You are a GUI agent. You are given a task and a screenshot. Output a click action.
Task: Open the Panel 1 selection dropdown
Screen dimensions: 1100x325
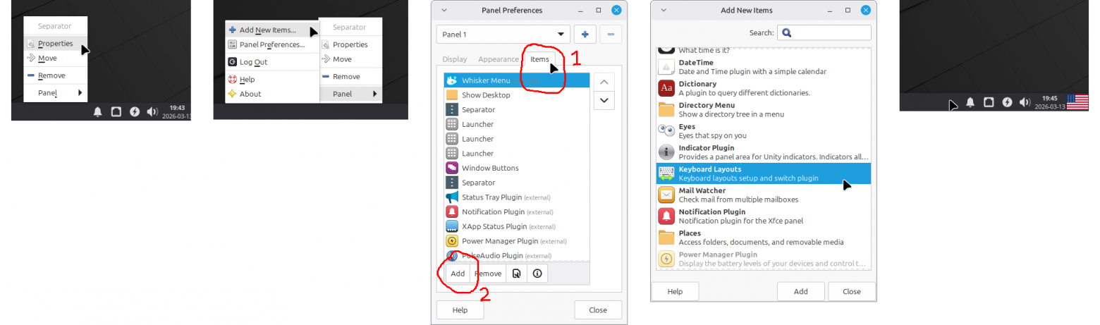click(x=503, y=34)
